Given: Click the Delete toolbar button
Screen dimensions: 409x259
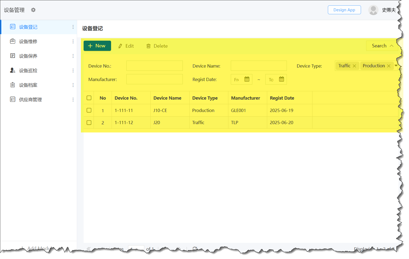Looking at the screenshot, I should (x=157, y=46).
